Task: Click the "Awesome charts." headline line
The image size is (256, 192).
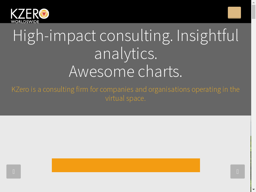Action: click(125, 71)
